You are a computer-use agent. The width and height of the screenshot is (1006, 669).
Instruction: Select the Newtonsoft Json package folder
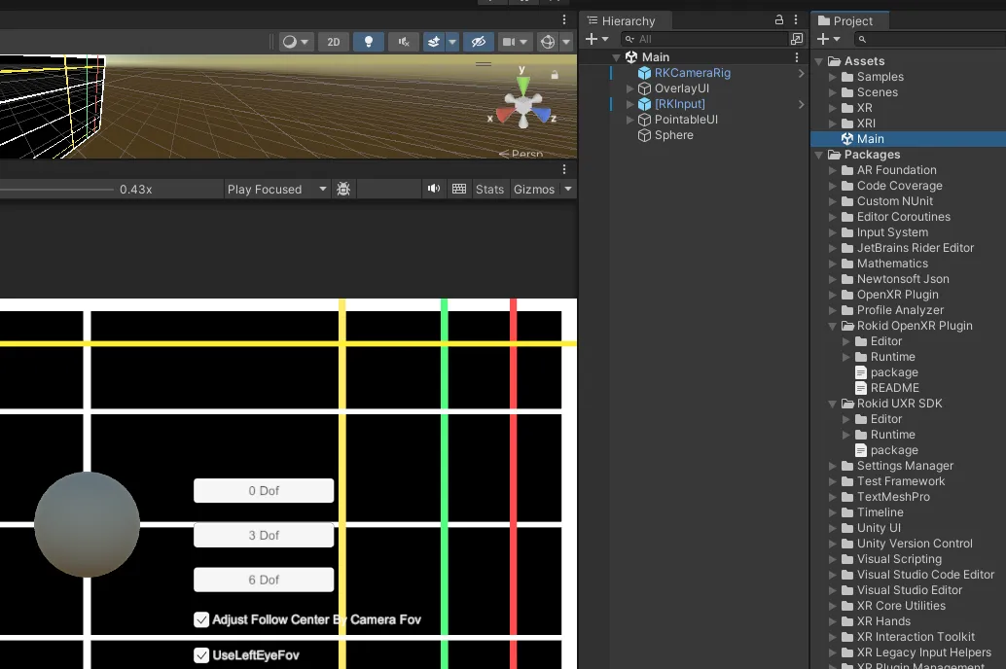902,279
